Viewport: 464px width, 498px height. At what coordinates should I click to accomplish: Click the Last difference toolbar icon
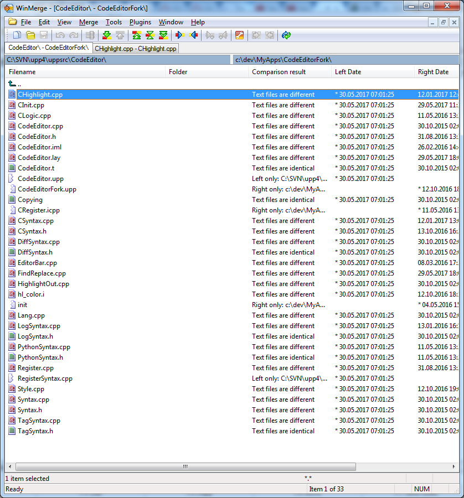click(163, 35)
